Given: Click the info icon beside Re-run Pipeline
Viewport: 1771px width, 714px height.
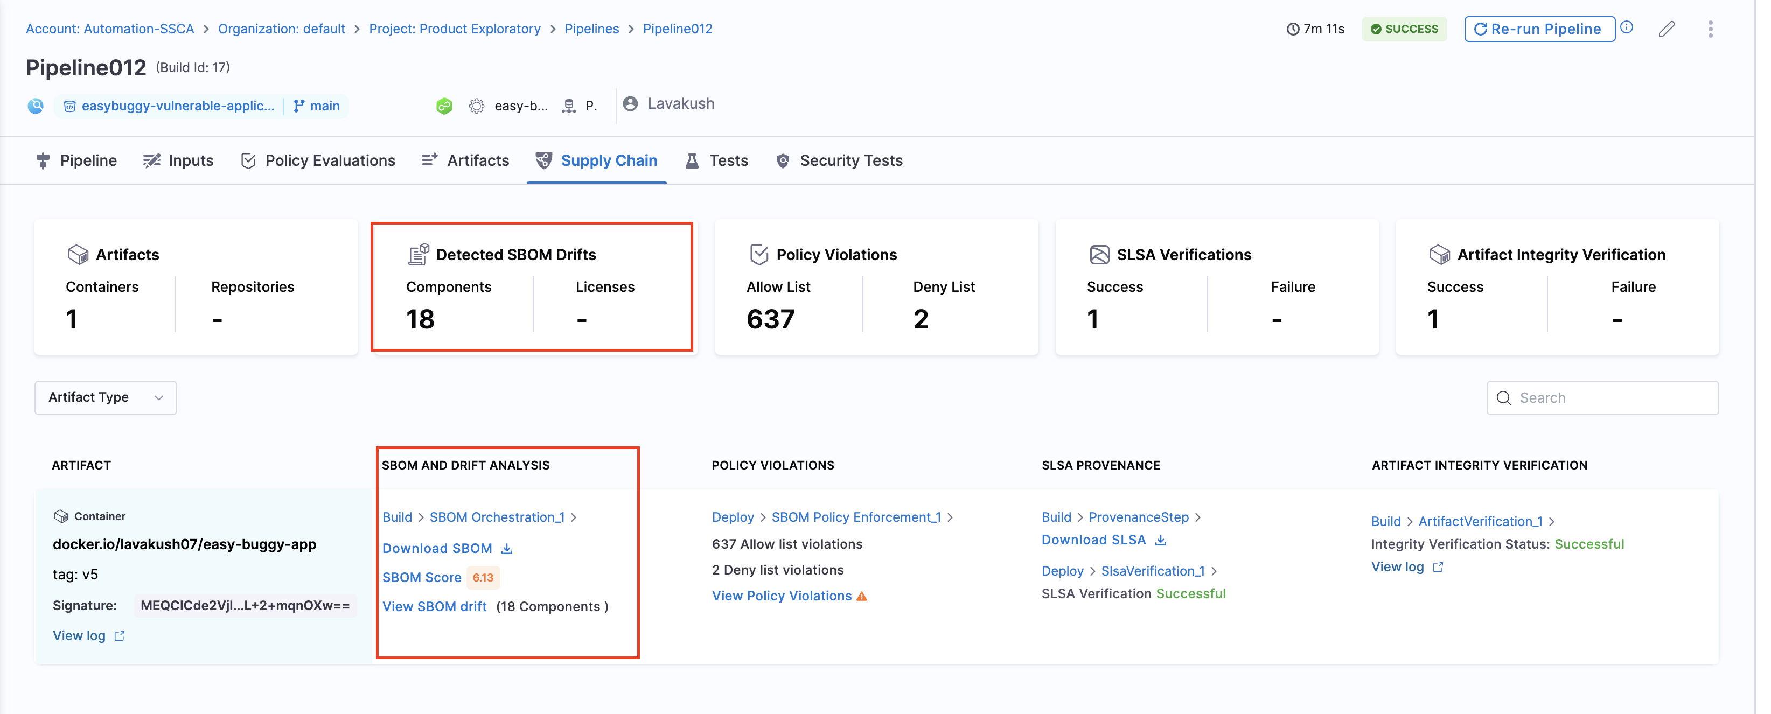Looking at the screenshot, I should click(1627, 27).
